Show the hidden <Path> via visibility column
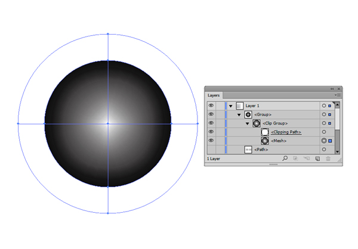The width and height of the screenshot is (358, 249). 211,150
